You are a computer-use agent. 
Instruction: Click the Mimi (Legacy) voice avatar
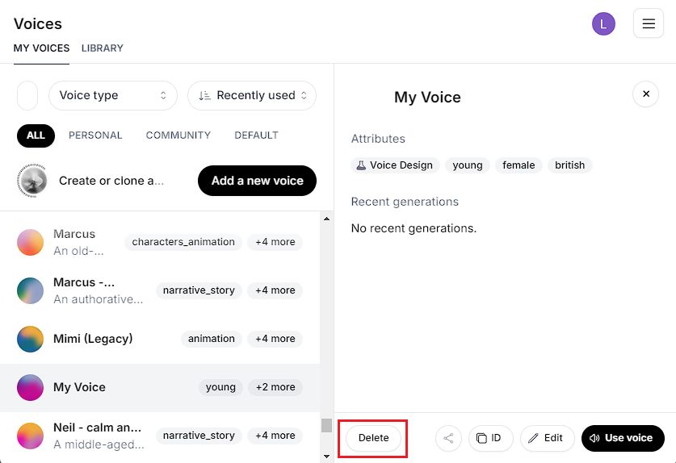tap(30, 339)
